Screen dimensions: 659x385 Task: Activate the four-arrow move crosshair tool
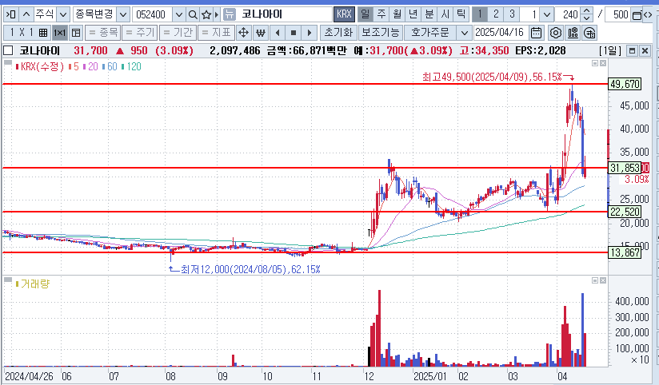click(x=243, y=32)
